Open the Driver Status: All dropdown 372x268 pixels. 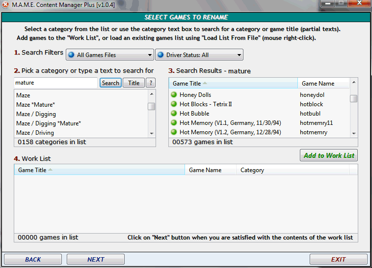click(199, 55)
